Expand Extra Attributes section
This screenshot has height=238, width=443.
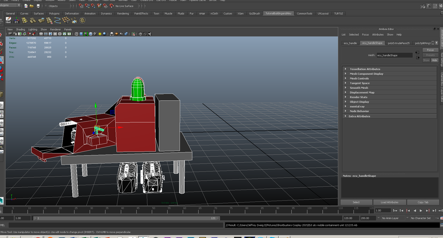(x=389, y=116)
